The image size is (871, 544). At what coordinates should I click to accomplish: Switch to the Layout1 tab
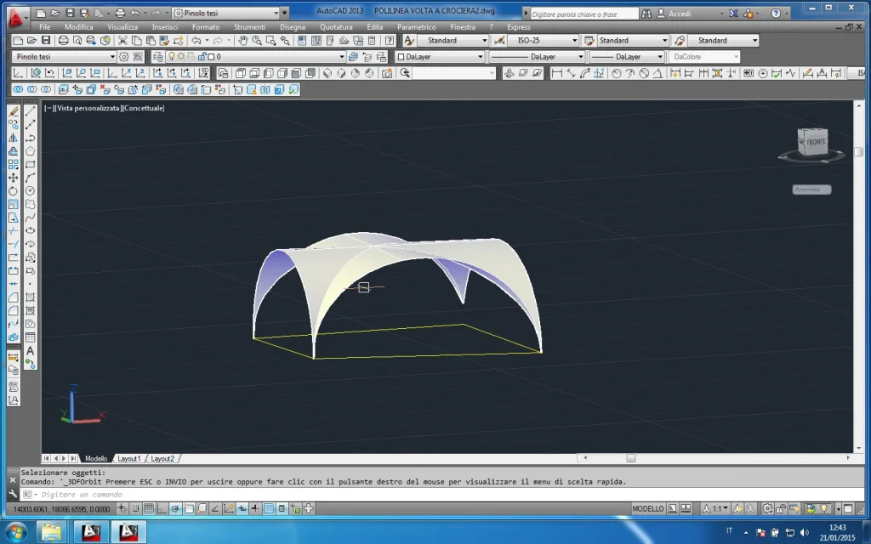[128, 458]
